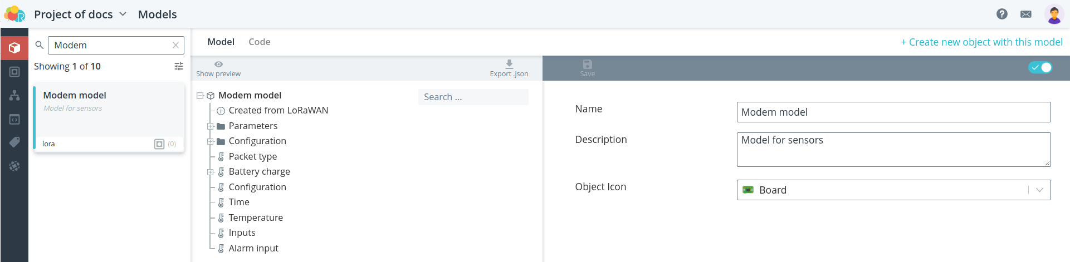1070x262 pixels.
Task: Show preview using the eye icon
Action: coord(218,65)
